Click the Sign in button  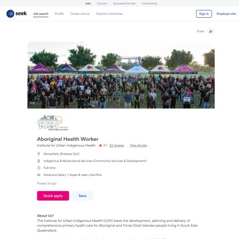pos(204,14)
